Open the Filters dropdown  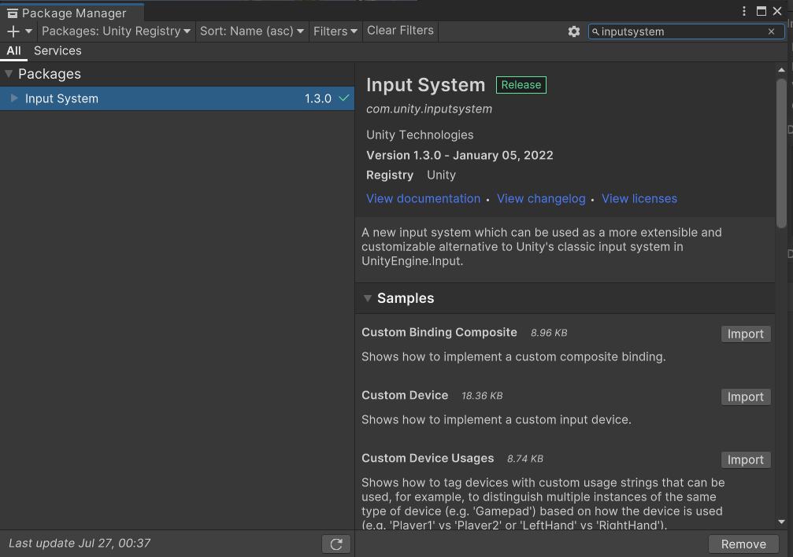(x=335, y=31)
